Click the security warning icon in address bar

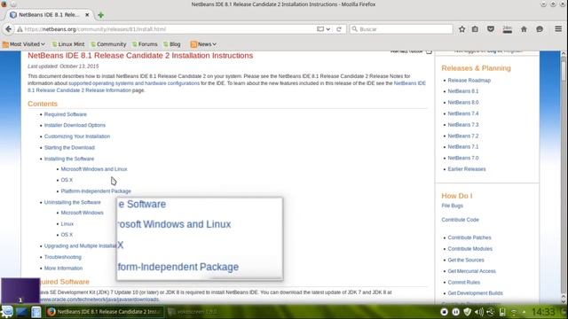tap(20, 29)
